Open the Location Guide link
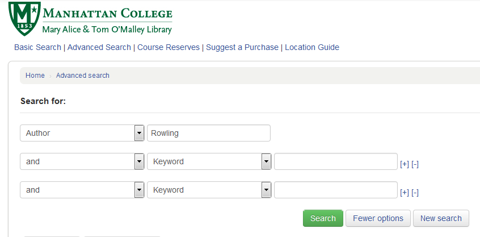 point(312,48)
